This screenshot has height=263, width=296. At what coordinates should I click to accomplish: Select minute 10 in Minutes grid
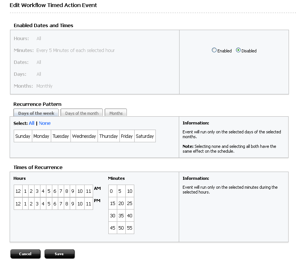click(130, 191)
